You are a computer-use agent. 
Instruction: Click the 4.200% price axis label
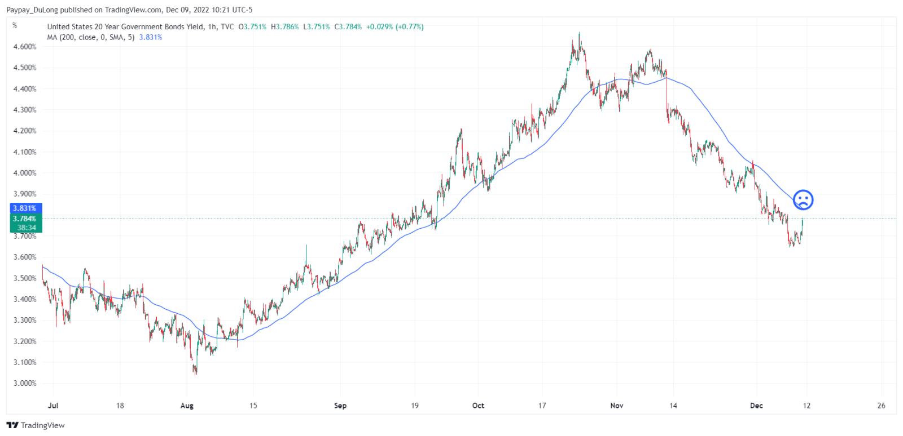tap(25, 131)
